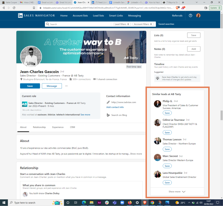Click the AB Tasty company logo
223x206 pixels.
pos(25,104)
